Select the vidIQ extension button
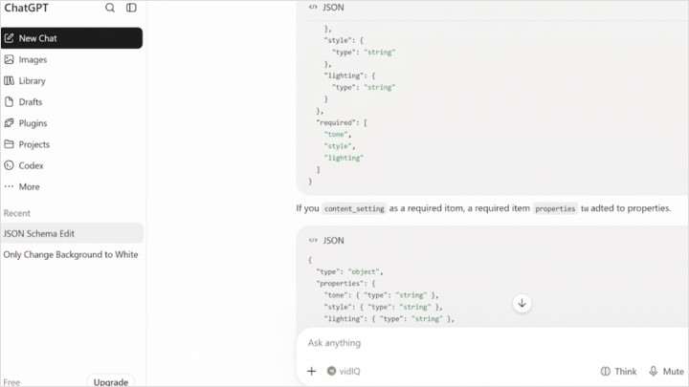Screen dimensions: 689x387 pyautogui.click(x=344, y=371)
